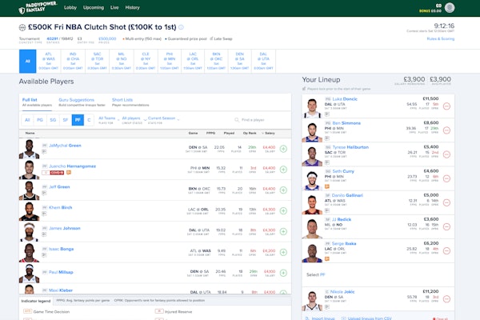Add Paul Millsap with the plus icon

click(283, 273)
